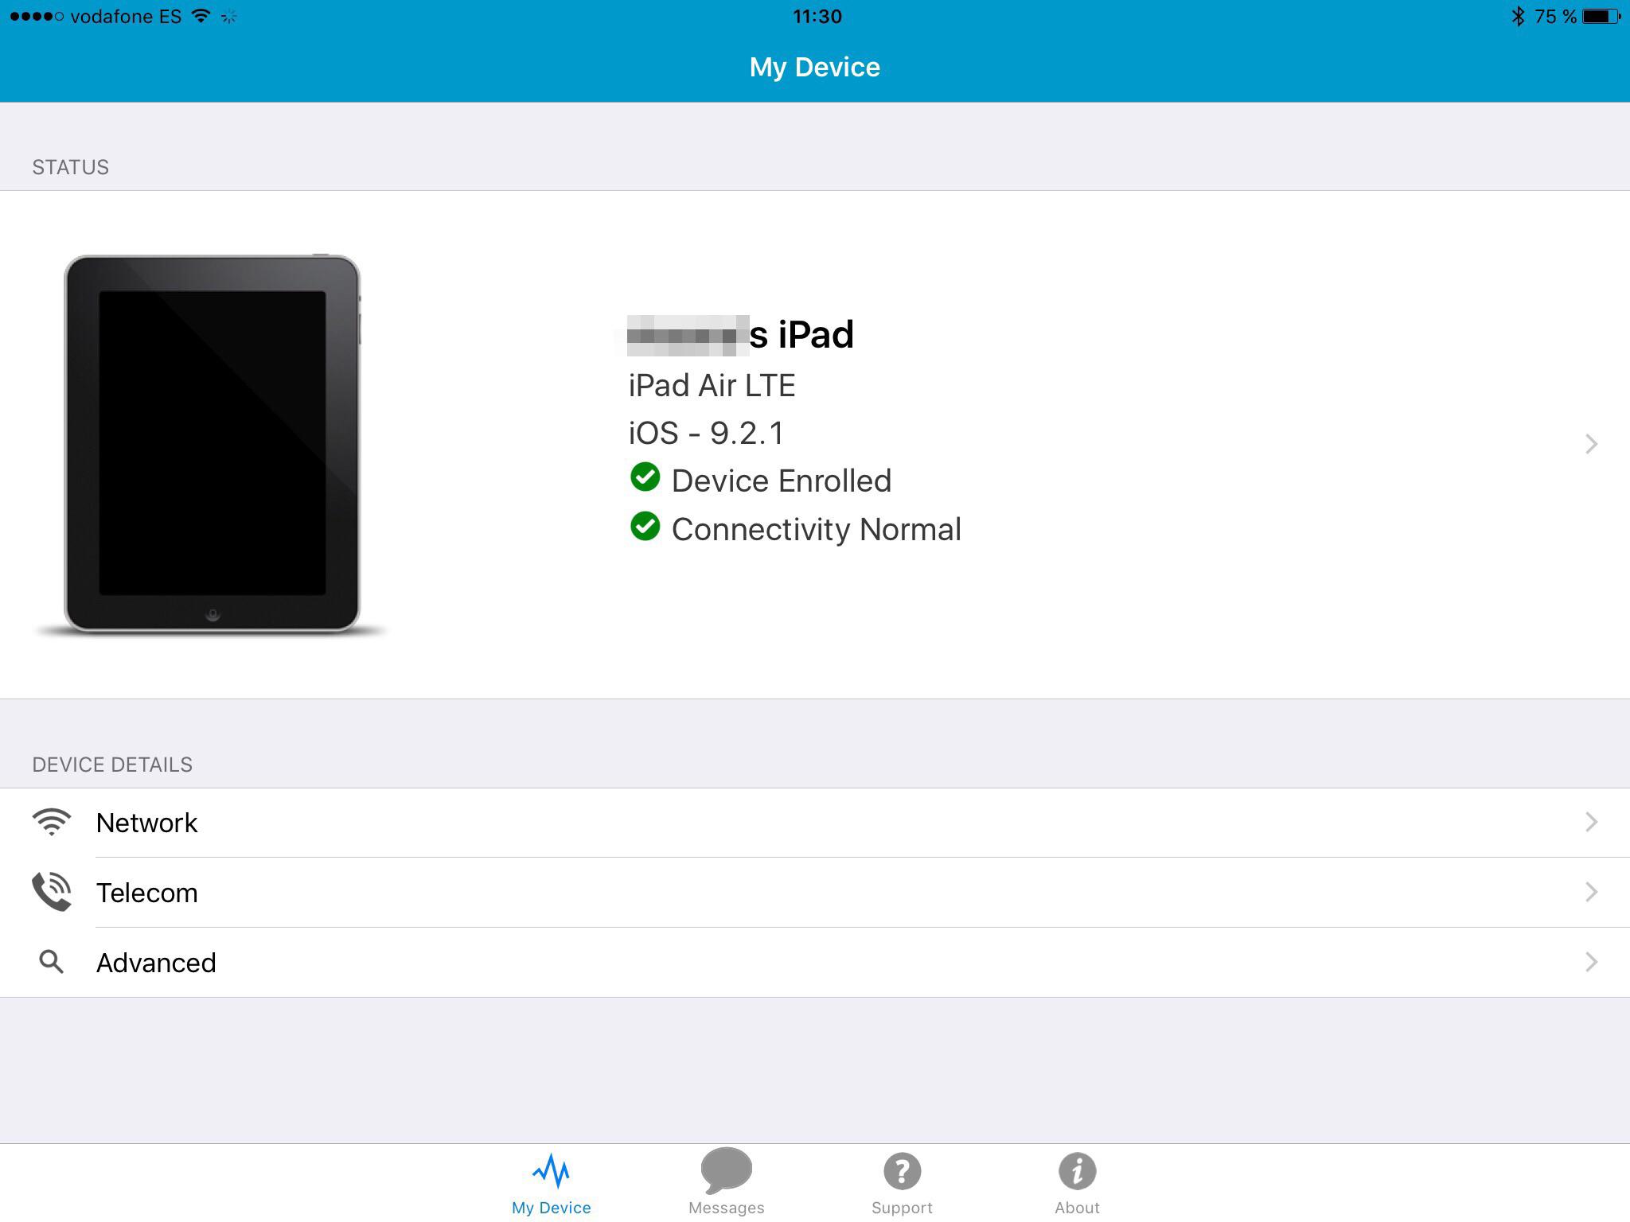Expand the Advanced row chevron
Screen dimensions: 1630x1222
pyautogui.click(x=1591, y=962)
